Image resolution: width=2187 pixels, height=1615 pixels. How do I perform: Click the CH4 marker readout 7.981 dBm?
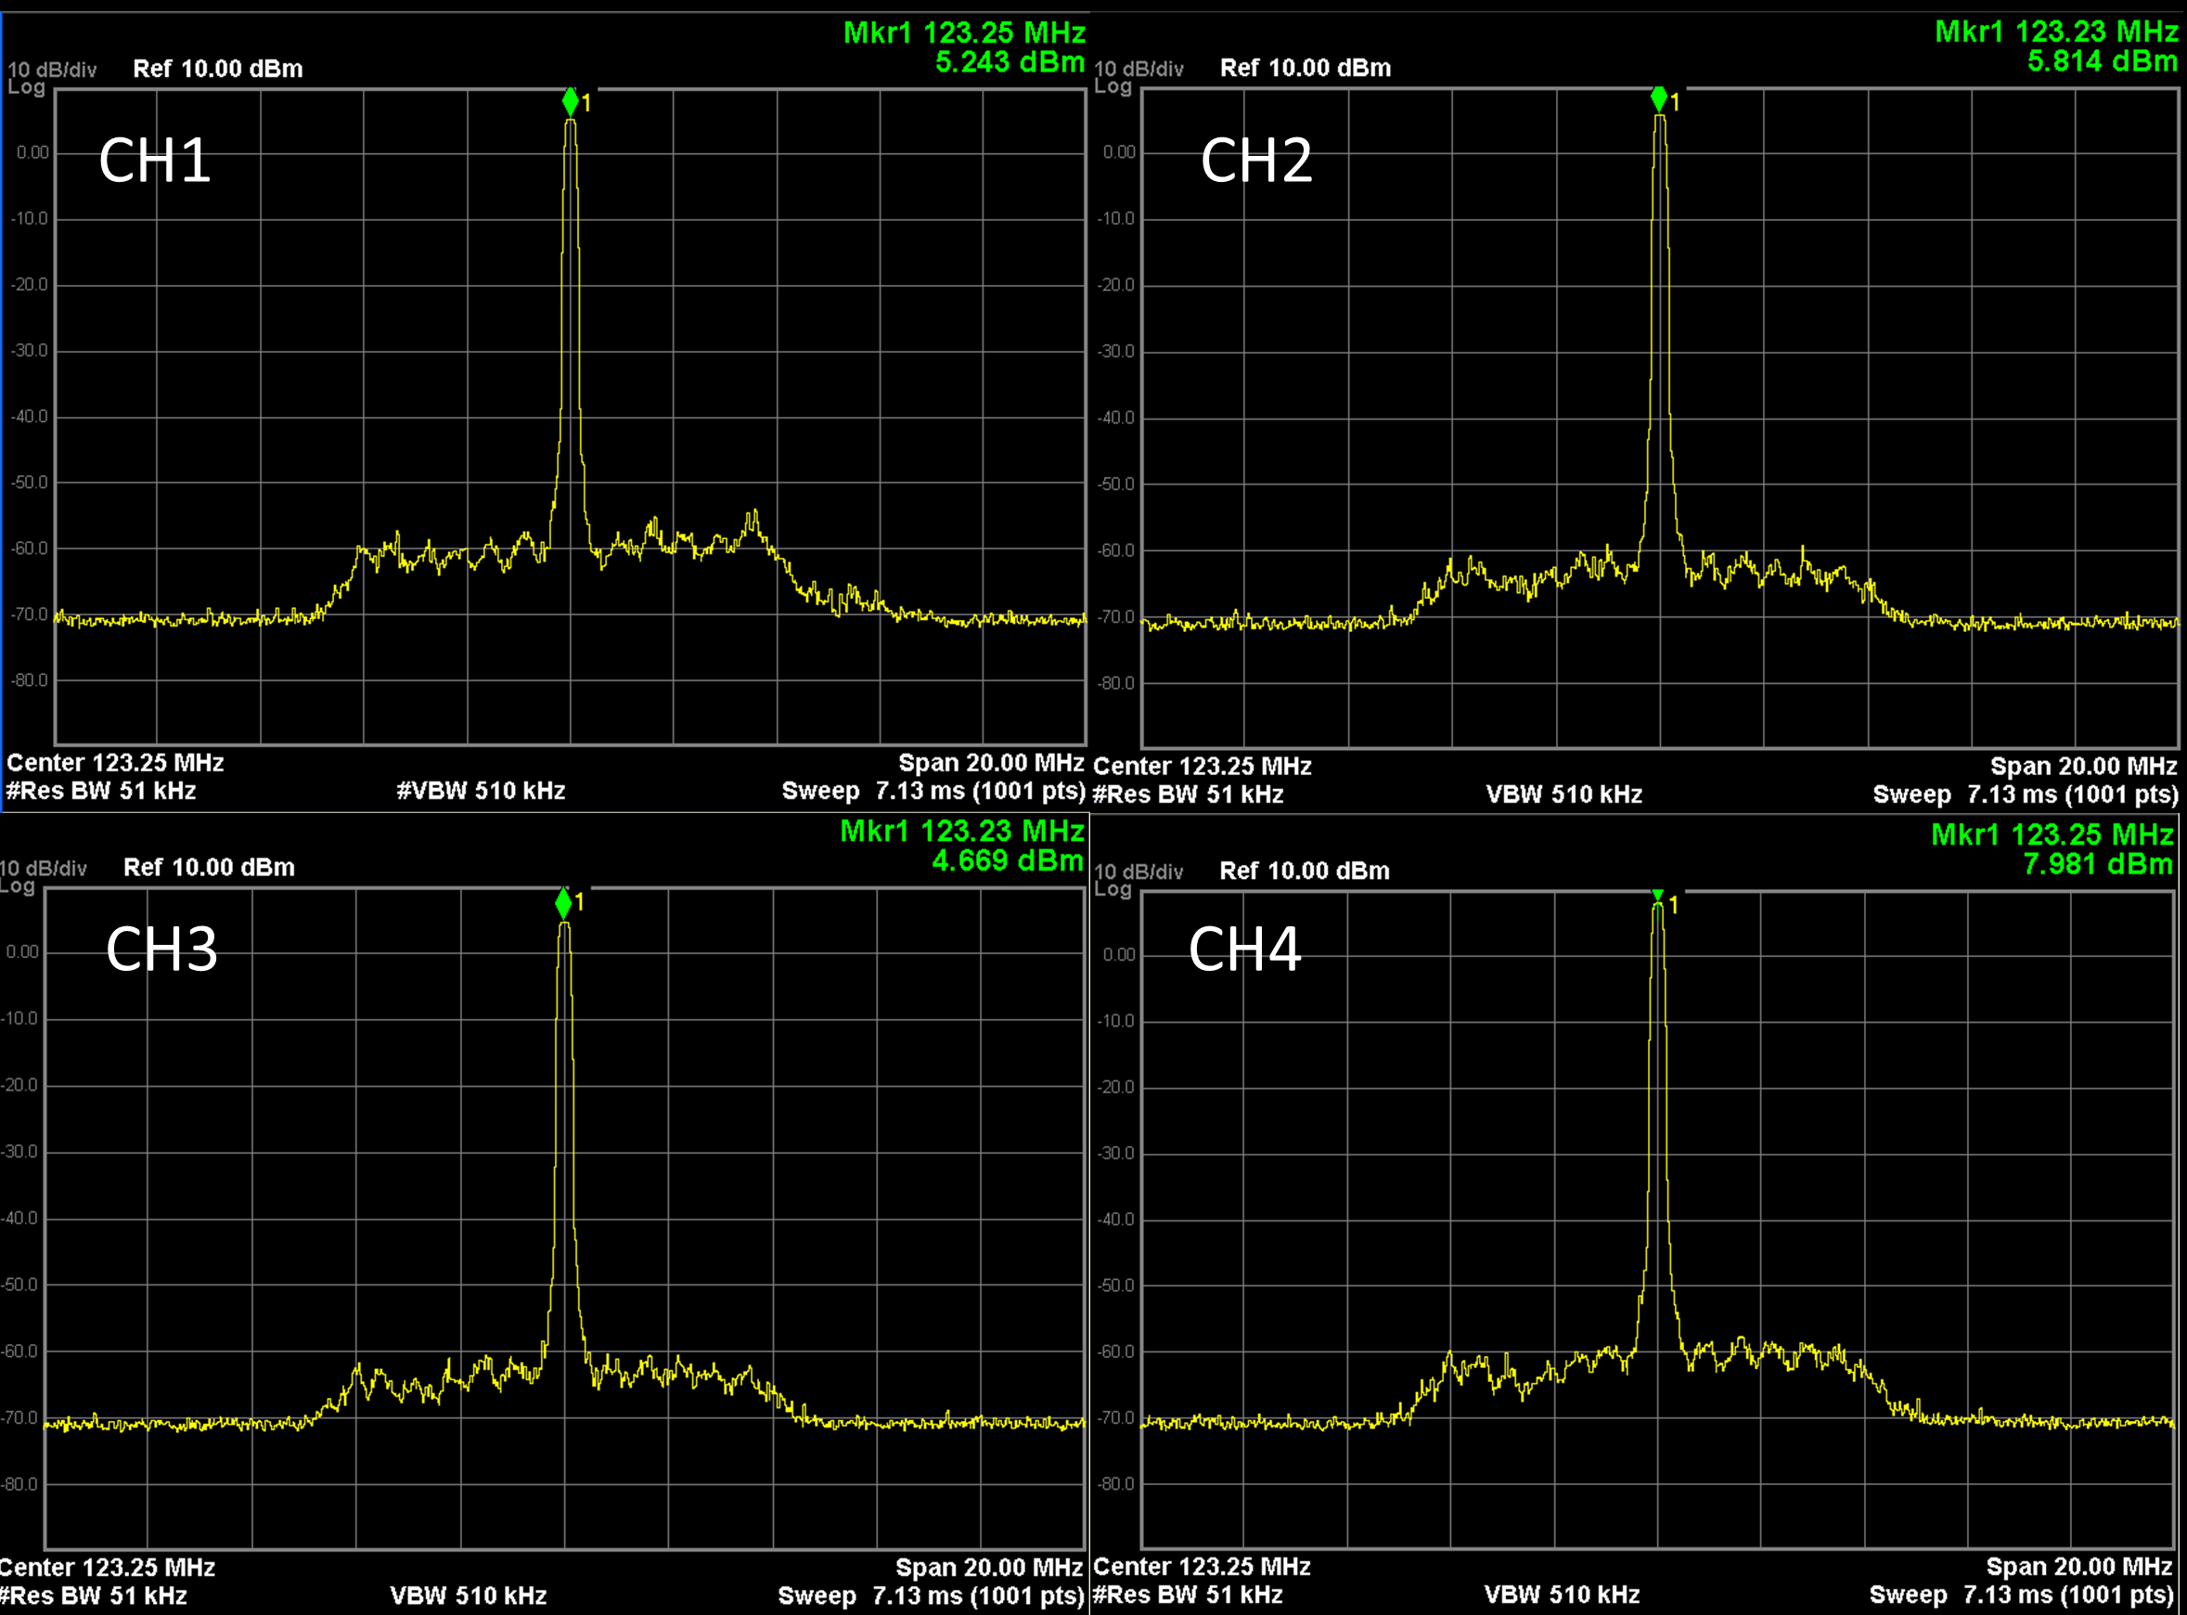click(2097, 864)
